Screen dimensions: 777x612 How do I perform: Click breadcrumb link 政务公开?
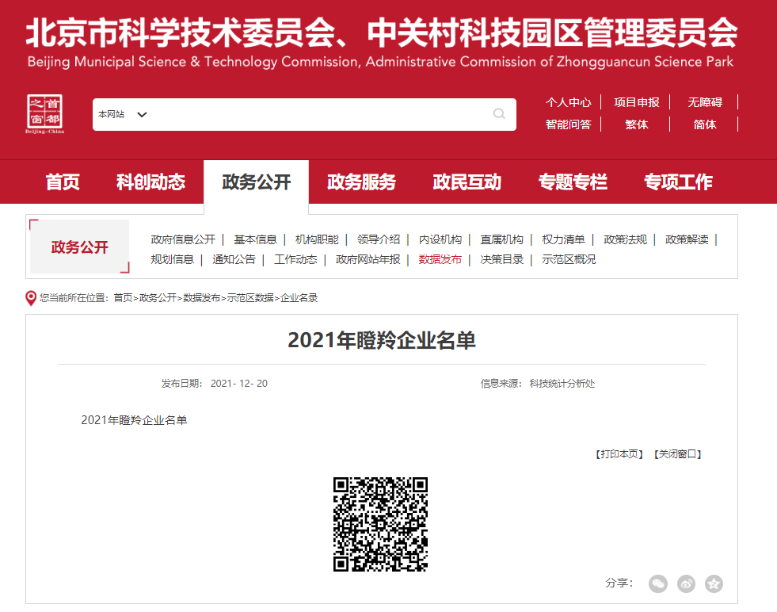(158, 298)
